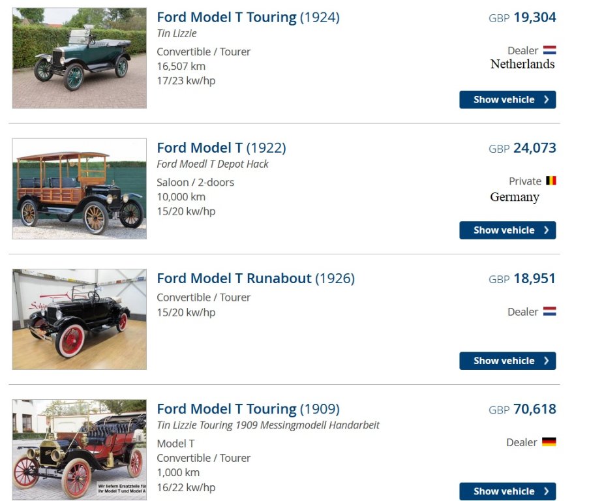589x501 pixels.
Task: Show vehicle for 1922 Ford Model T
Action: pos(507,230)
